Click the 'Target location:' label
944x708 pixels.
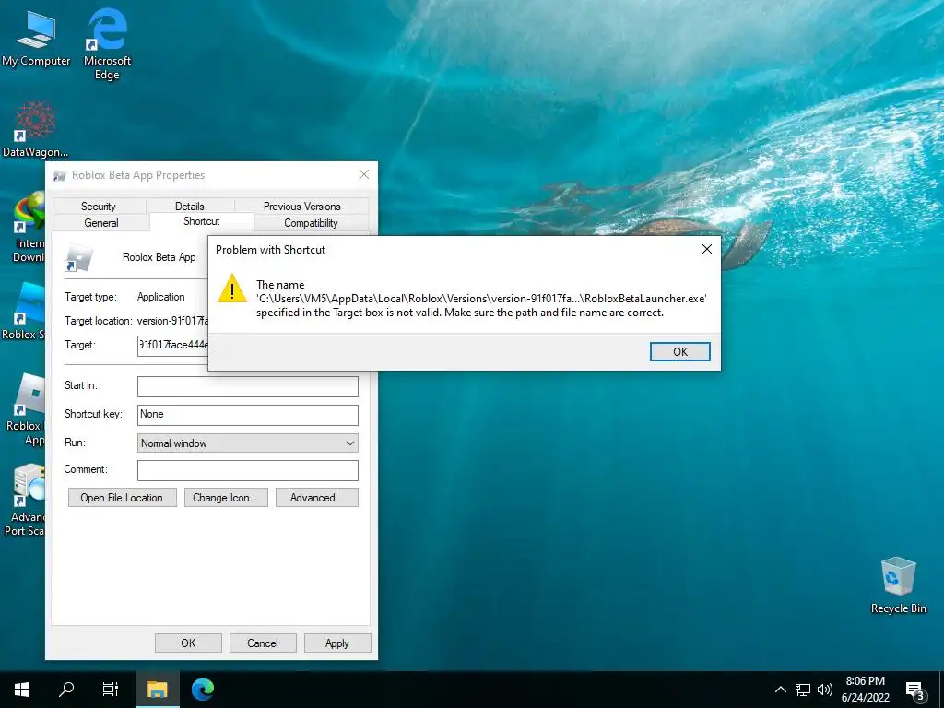tap(98, 321)
